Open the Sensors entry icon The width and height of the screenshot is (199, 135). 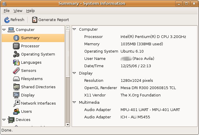[16, 71]
